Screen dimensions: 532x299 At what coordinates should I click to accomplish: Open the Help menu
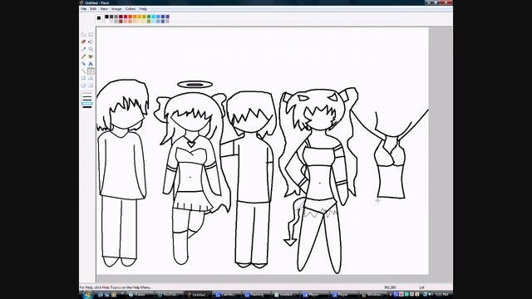point(143,9)
